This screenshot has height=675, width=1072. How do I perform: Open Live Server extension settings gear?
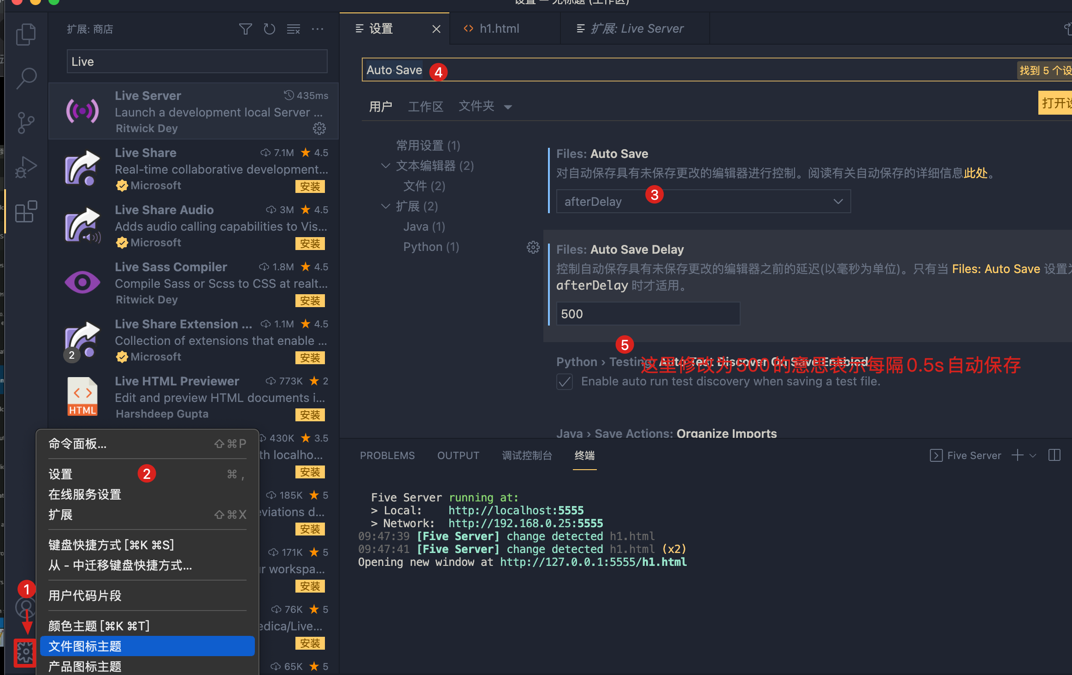tap(319, 129)
